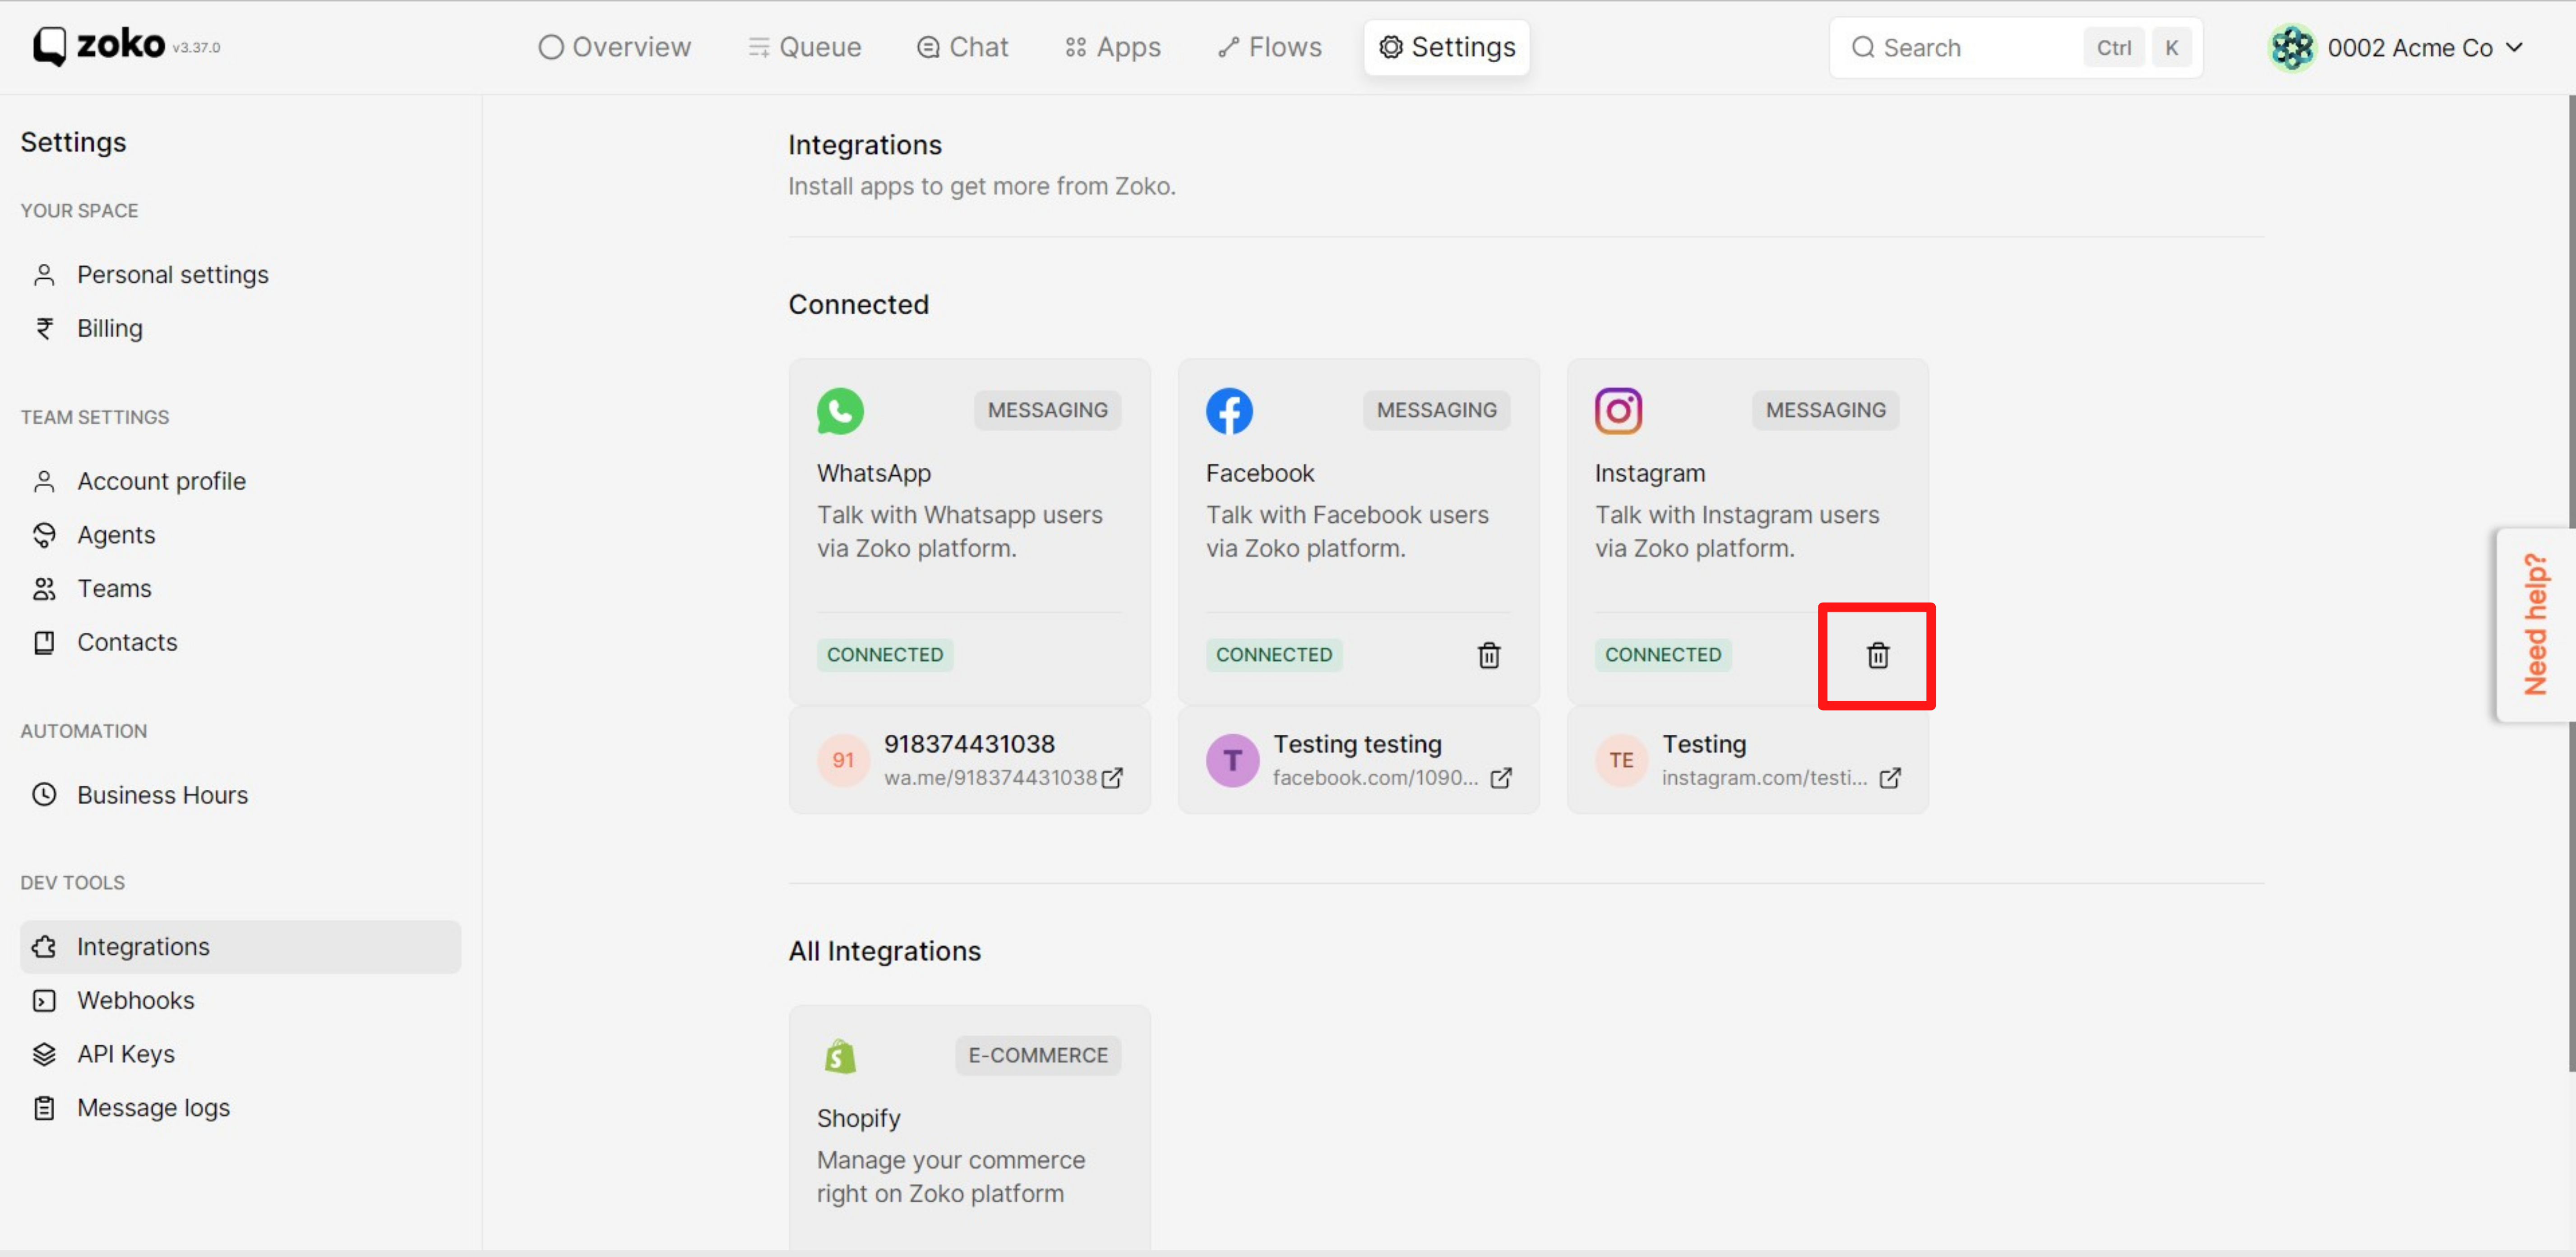Click the Instagram card title

pyautogui.click(x=1649, y=473)
